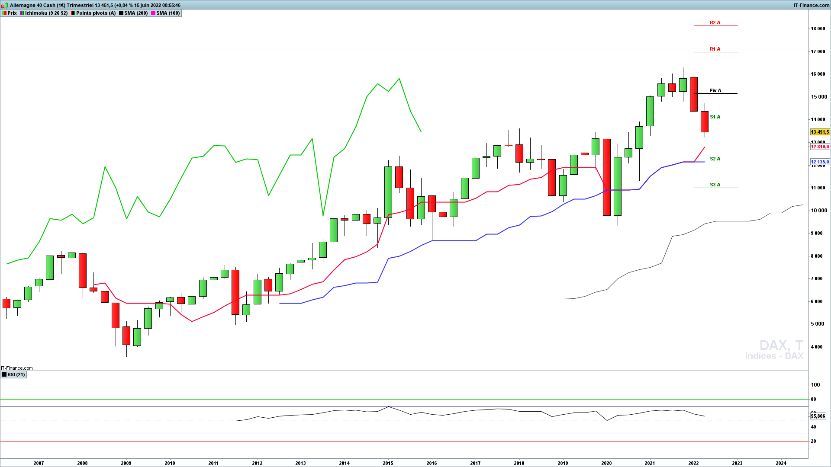The height and width of the screenshot is (467, 831).
Task: Click the 2014 year marker on the time axis
Action: pos(345,463)
